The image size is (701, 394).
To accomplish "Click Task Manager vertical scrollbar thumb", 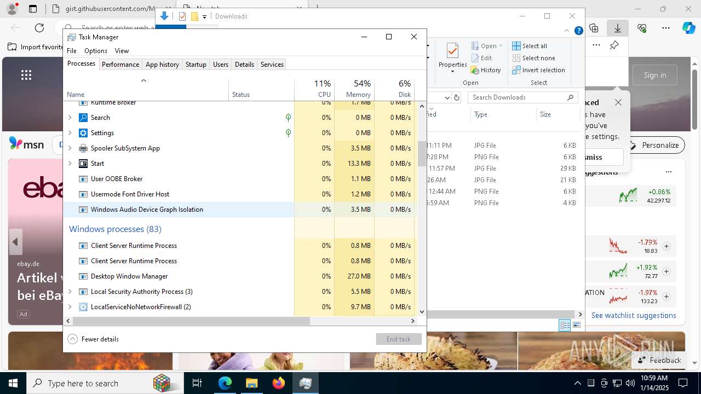I will (422, 154).
